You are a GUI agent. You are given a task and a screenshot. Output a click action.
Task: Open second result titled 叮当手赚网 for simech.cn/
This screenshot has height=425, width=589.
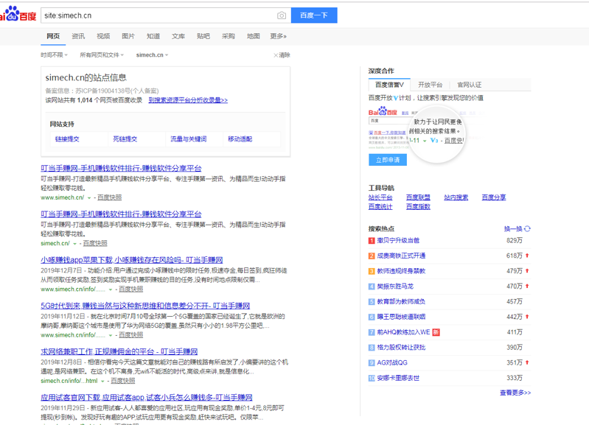tap(121, 214)
